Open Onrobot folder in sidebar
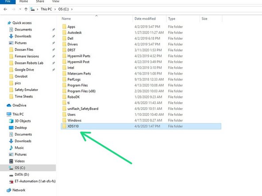The height and width of the screenshot is (196, 262). 21,76
